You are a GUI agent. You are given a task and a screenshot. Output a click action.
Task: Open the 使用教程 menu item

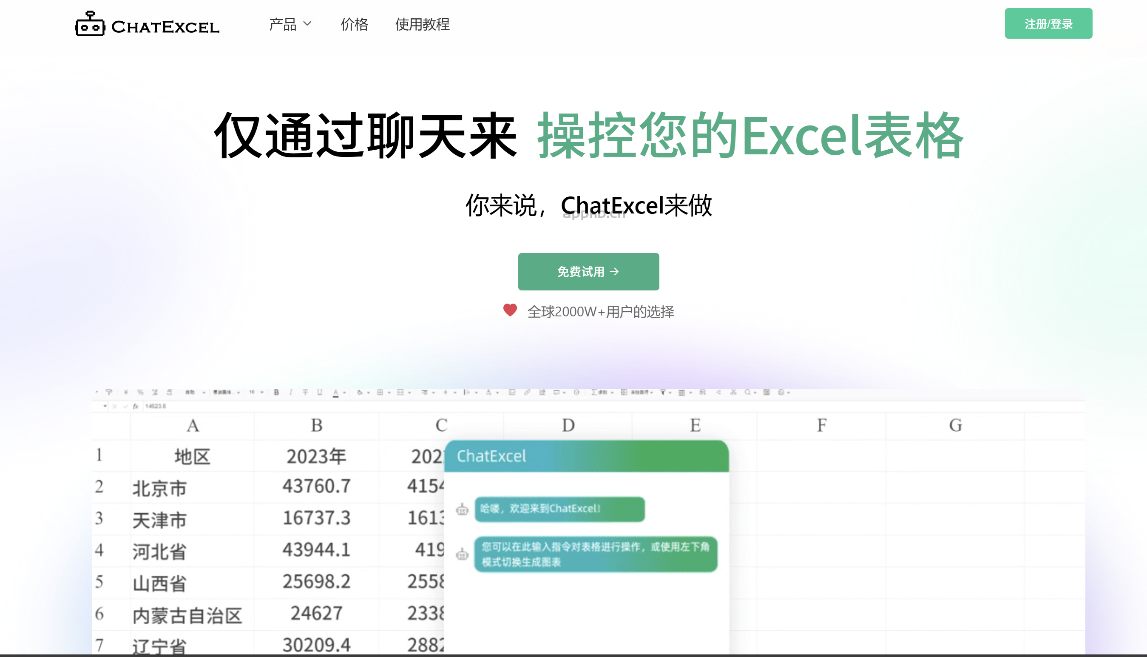pyautogui.click(x=422, y=24)
